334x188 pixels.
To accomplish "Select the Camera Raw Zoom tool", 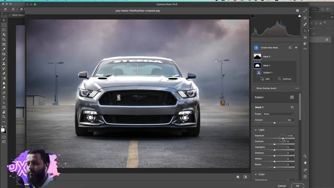I will click(x=305, y=156).
